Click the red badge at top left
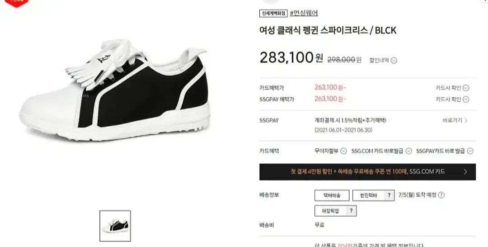Viewport: 488px width, 247px height. pos(17,3)
